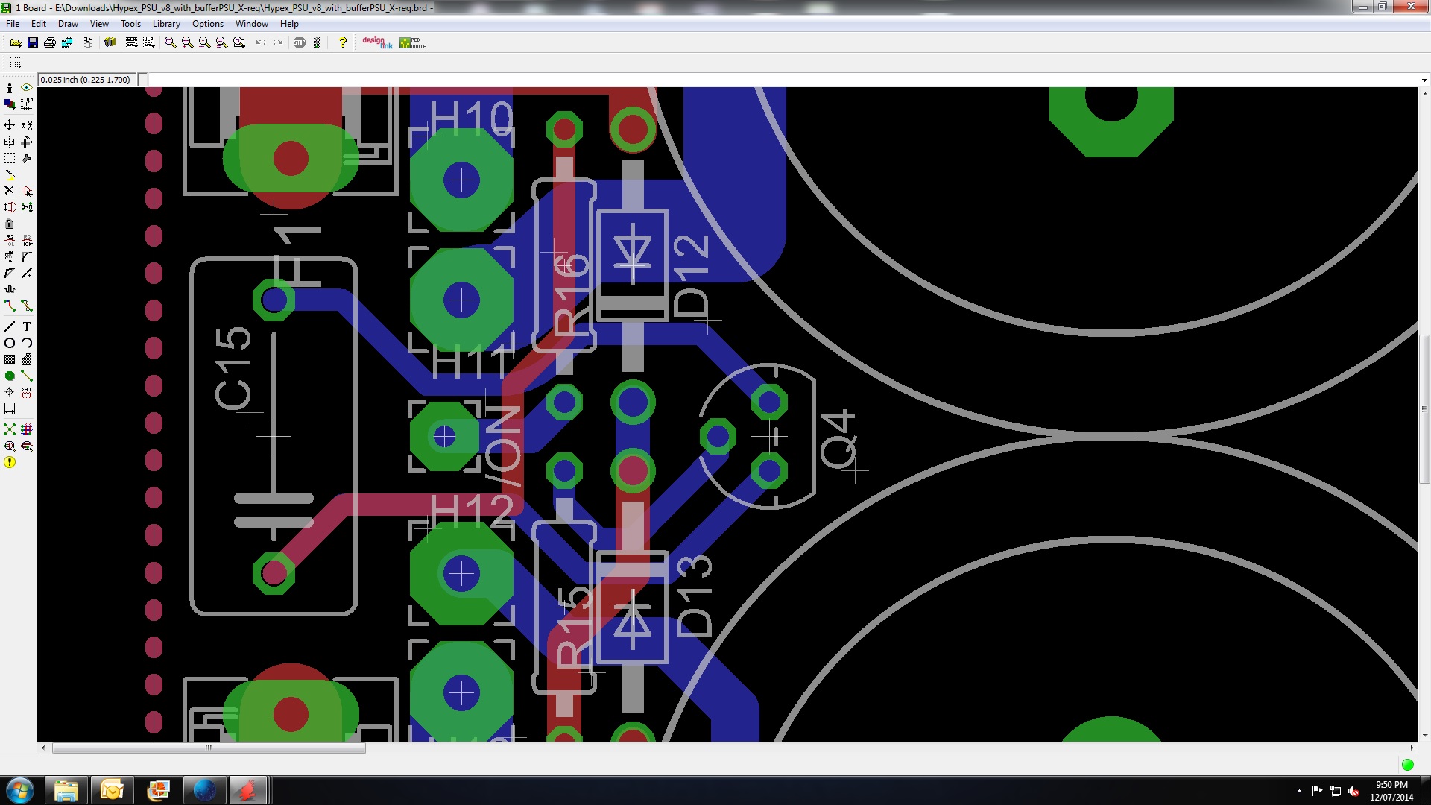Screen dimensions: 1431x805
Task: Open the DesignLink button
Action: (377, 42)
